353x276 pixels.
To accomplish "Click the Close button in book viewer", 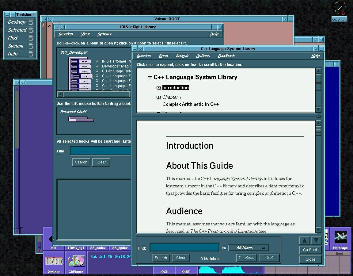I will coord(310,259).
